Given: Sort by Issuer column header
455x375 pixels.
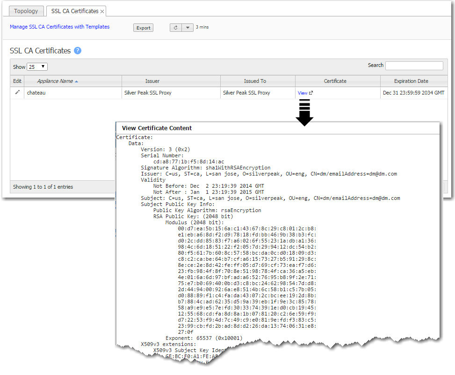Looking at the screenshot, I should pyautogui.click(x=171, y=81).
